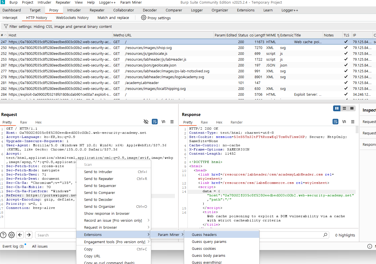Viewport: 376px width, 264px height.
Task: Switch to the Collaborator tab
Action: tap(124, 10)
